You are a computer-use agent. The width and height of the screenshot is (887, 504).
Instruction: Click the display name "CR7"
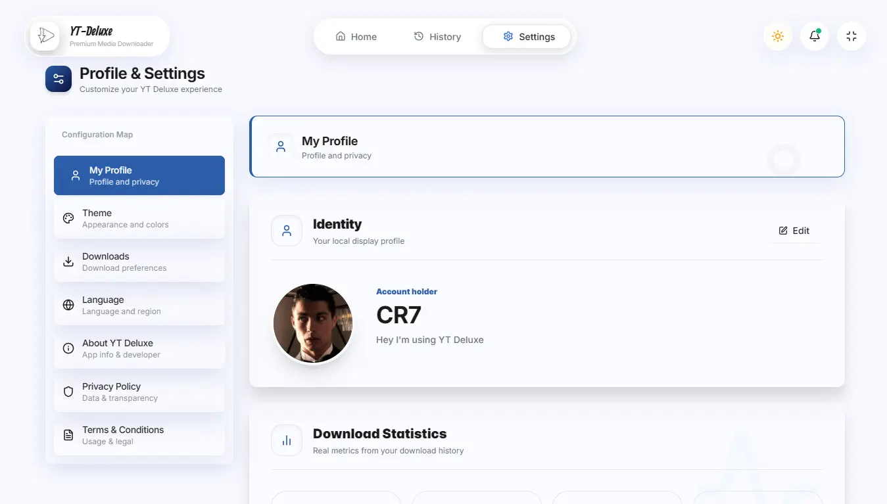pyautogui.click(x=398, y=315)
